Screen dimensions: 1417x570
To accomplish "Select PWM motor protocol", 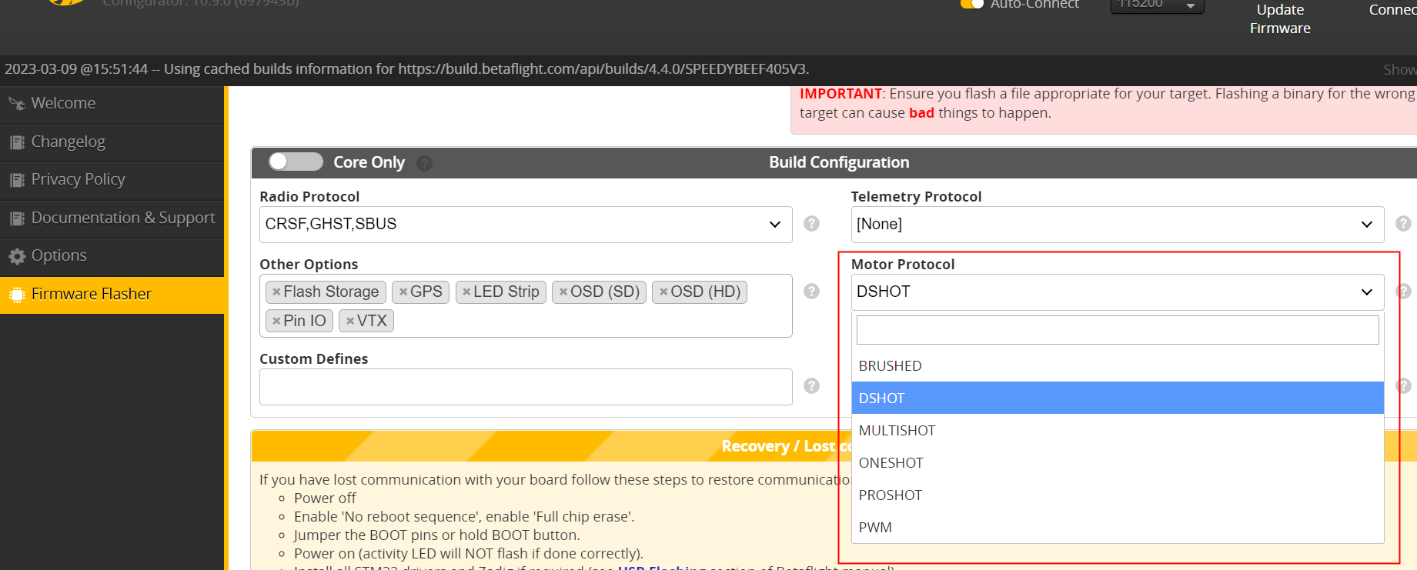I will (1118, 528).
